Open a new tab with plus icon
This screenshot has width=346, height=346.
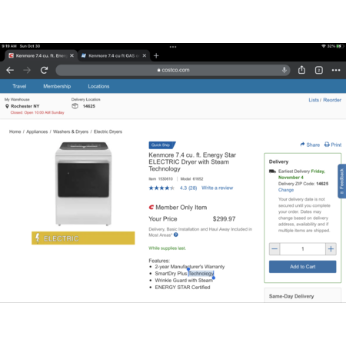[x=156, y=55]
